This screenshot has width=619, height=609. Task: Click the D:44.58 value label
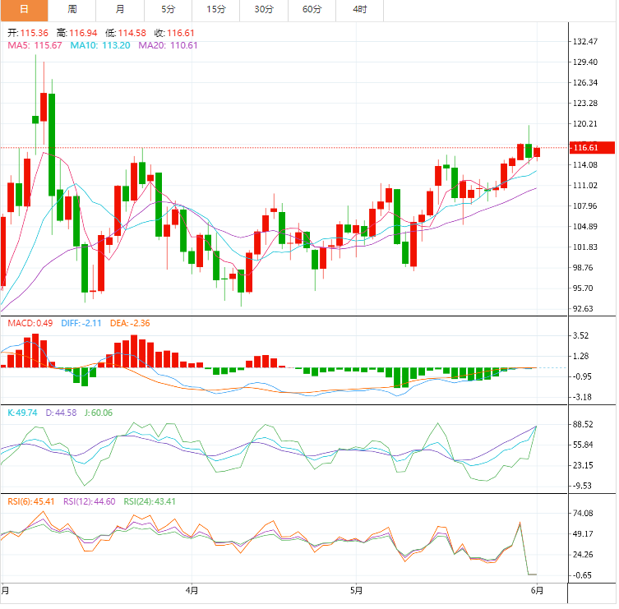61,413
